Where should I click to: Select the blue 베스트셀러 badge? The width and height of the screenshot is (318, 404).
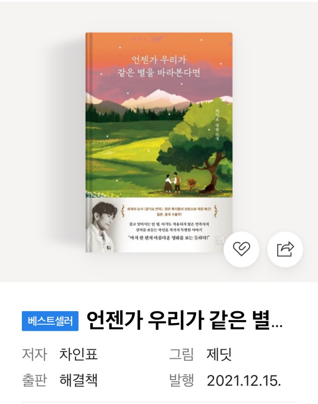50,321
